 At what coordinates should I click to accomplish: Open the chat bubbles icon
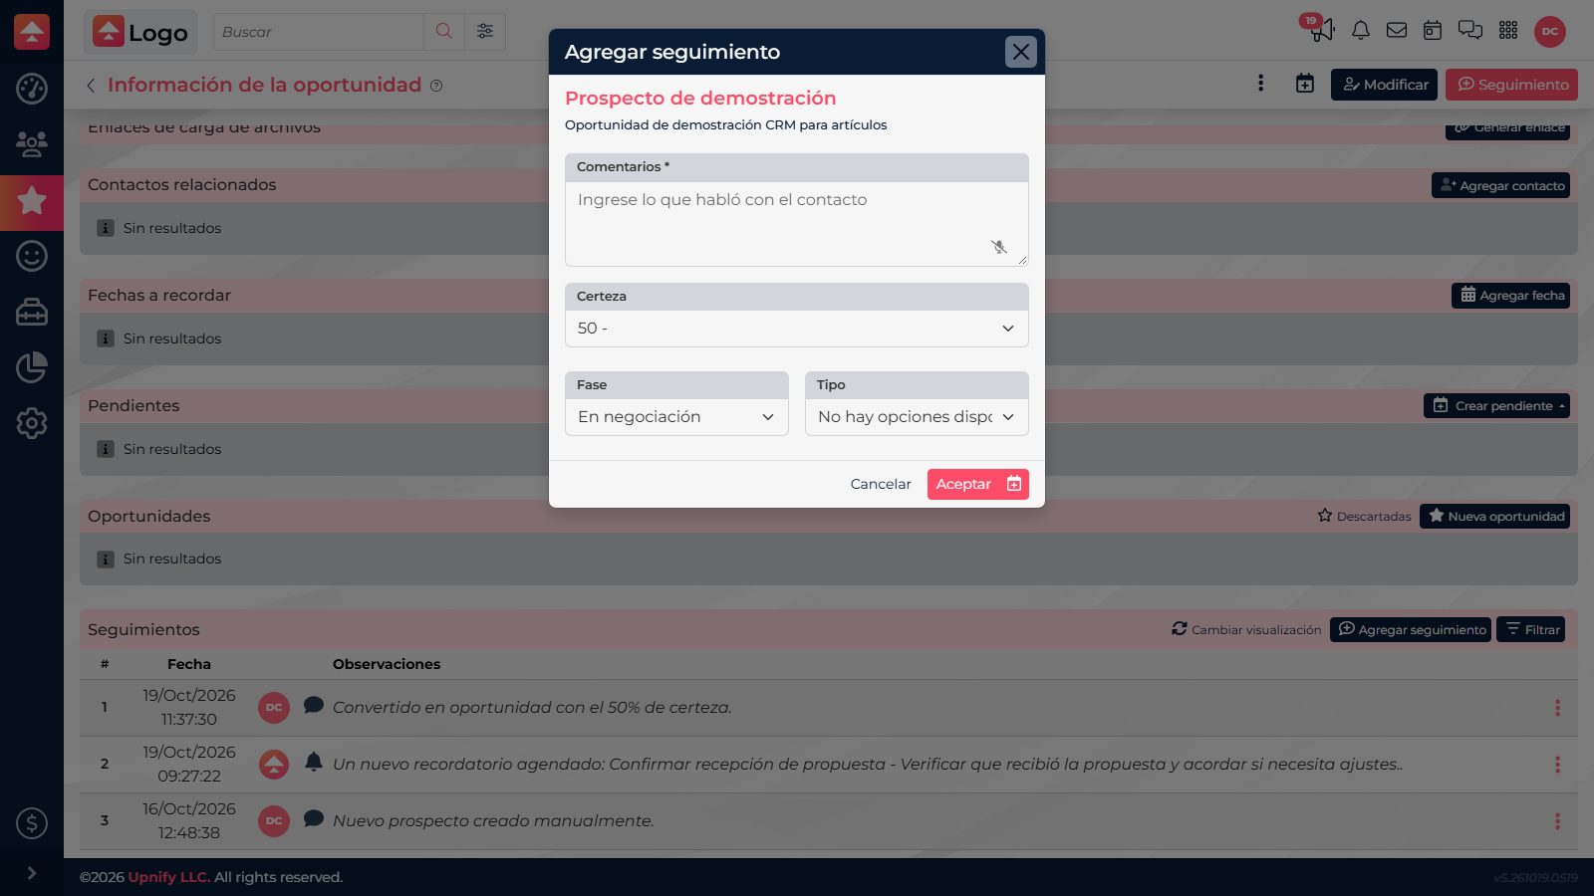point(1470,31)
